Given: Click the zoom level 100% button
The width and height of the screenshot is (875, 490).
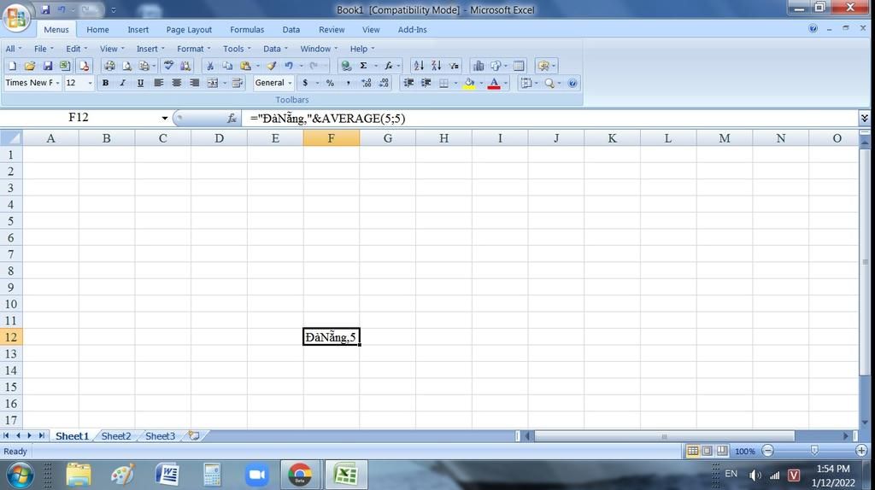Looking at the screenshot, I should tap(744, 451).
